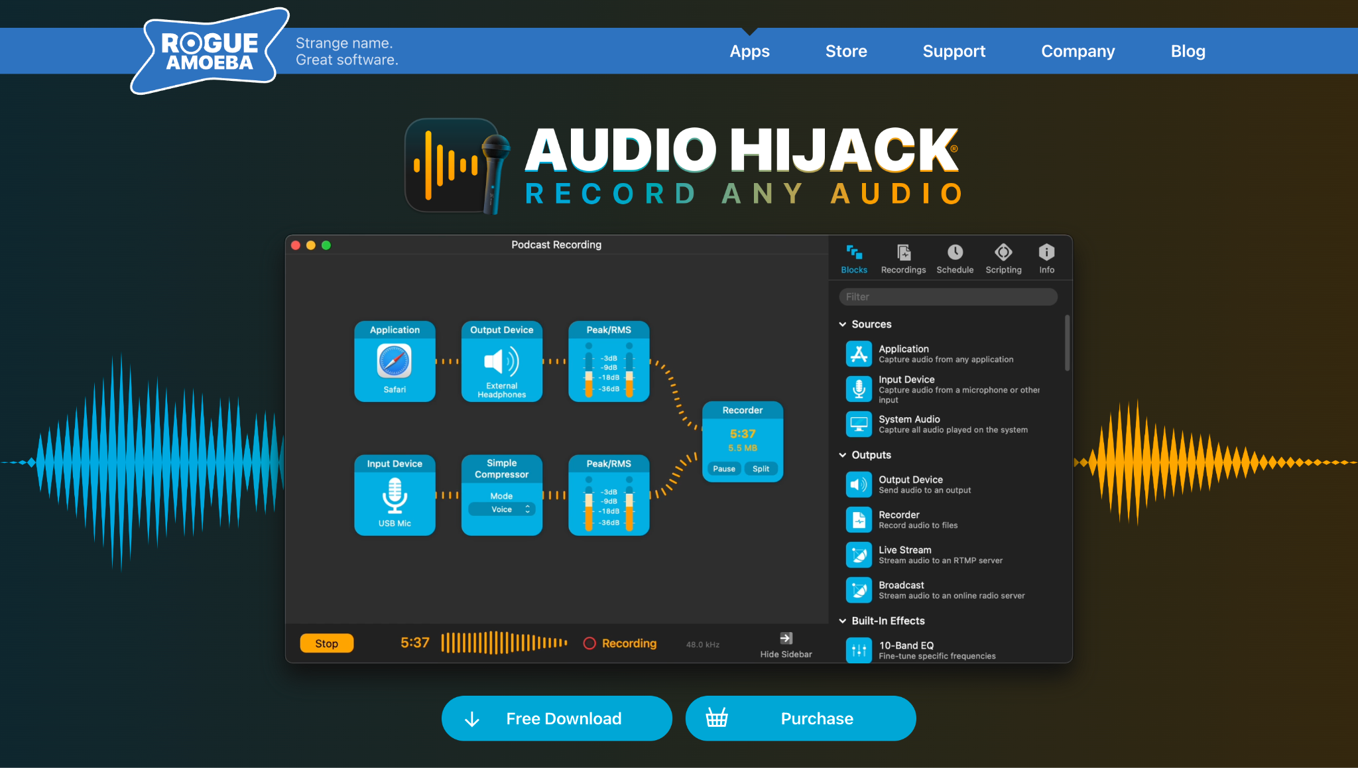Image resolution: width=1358 pixels, height=768 pixels.
Task: Select the Live Stream output icon
Action: pyautogui.click(x=859, y=555)
